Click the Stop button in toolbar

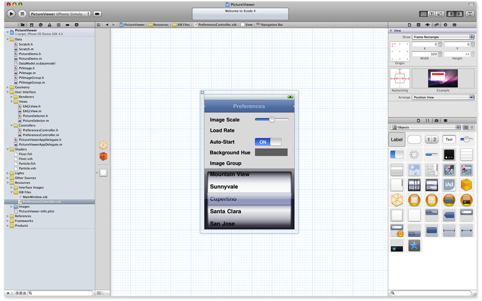22,14
